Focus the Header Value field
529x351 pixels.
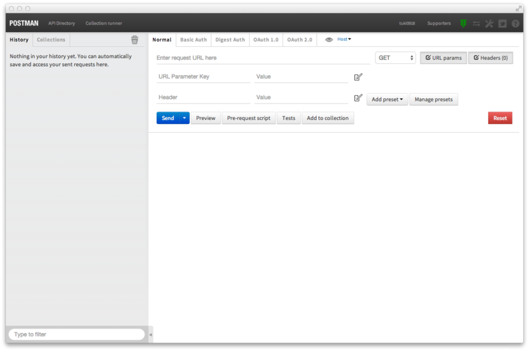[302, 98]
